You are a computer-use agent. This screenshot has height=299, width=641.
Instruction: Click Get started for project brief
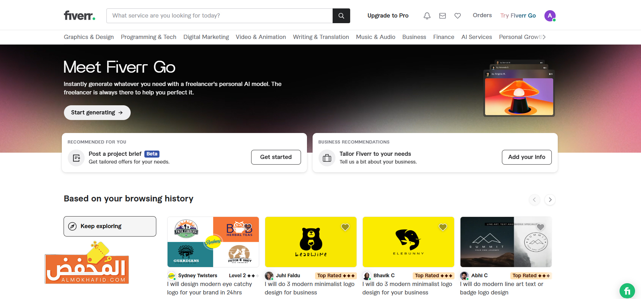(x=276, y=157)
